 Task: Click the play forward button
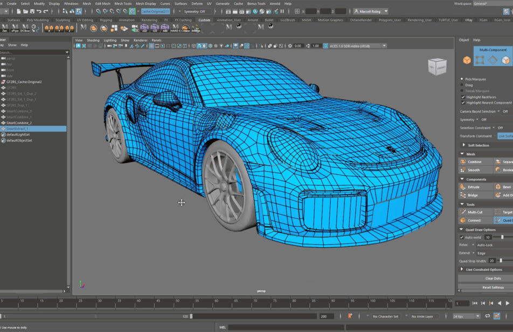pyautogui.click(x=507, y=303)
